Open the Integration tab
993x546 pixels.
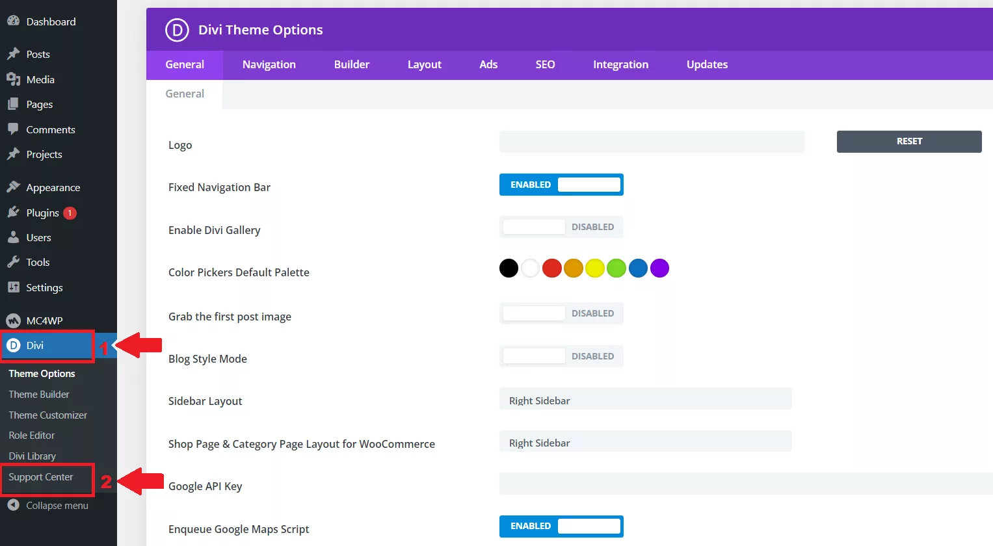(x=621, y=64)
